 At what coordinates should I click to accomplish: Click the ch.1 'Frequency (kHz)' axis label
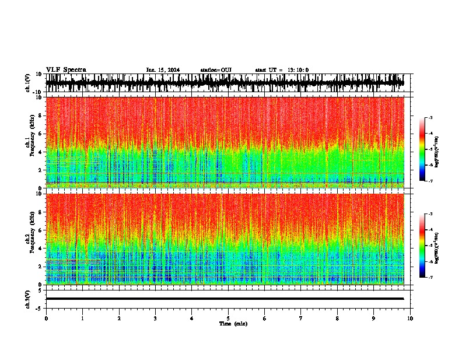pyautogui.click(x=32, y=135)
